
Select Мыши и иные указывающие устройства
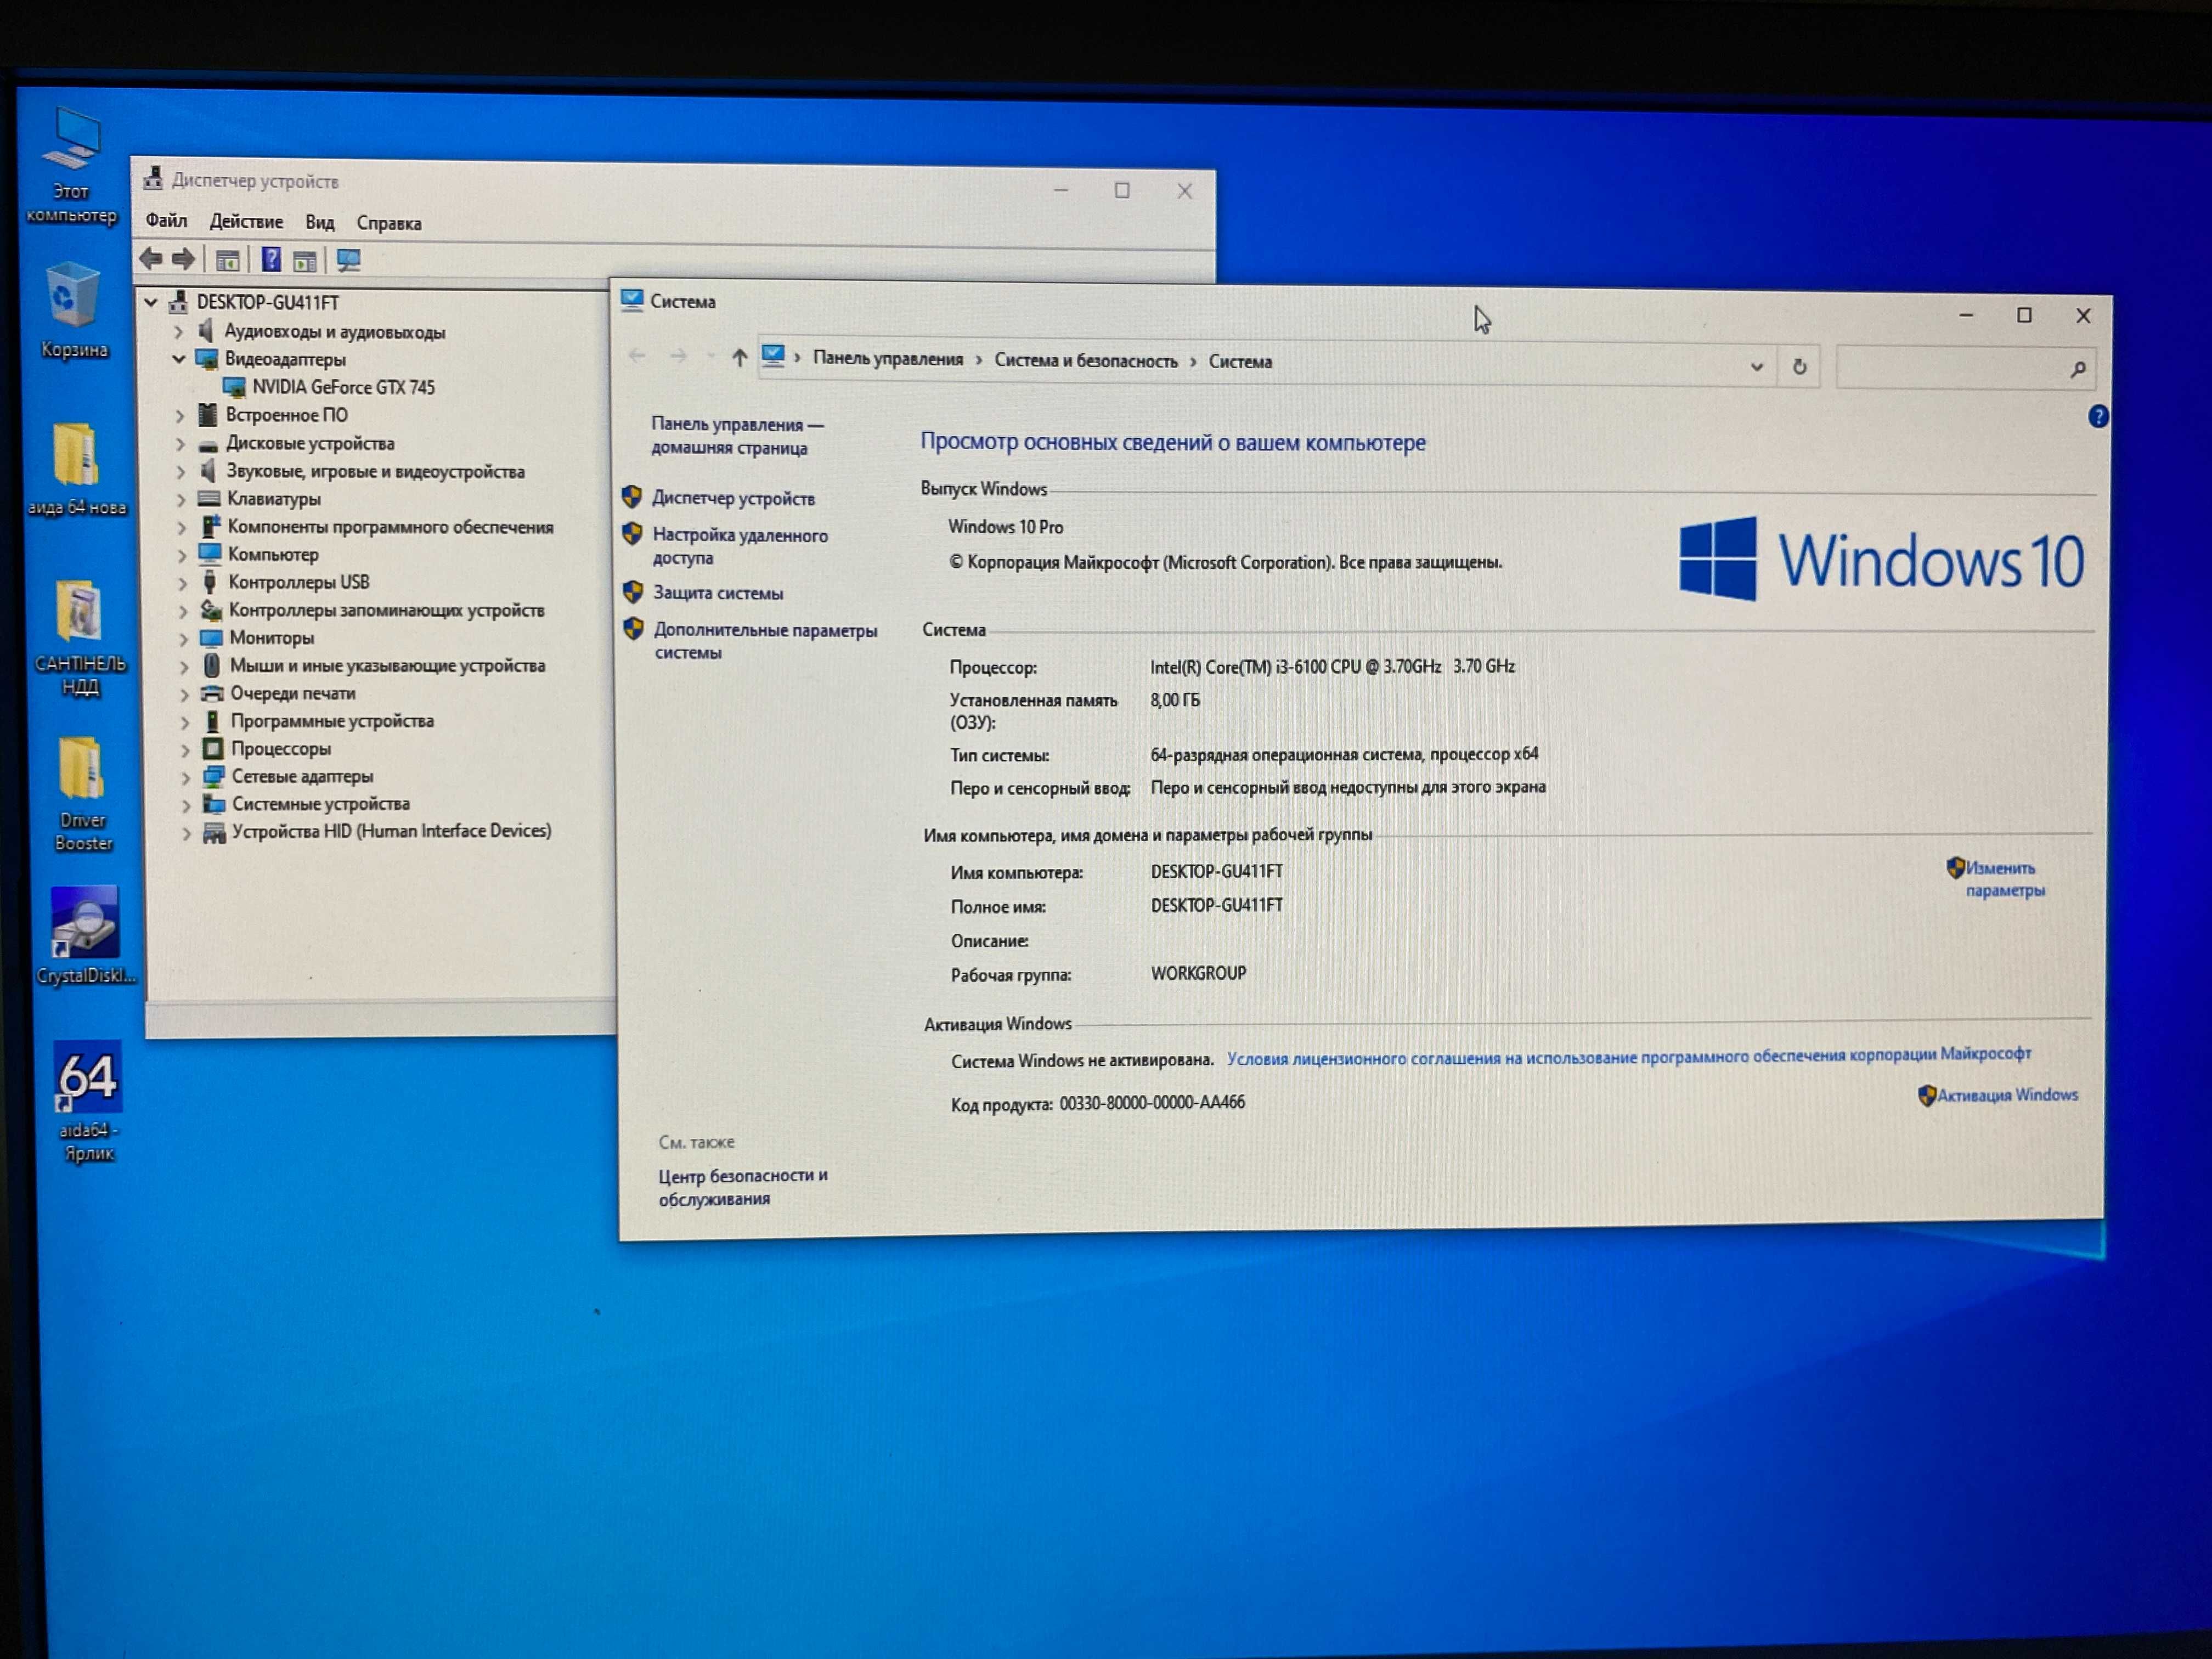387,666
